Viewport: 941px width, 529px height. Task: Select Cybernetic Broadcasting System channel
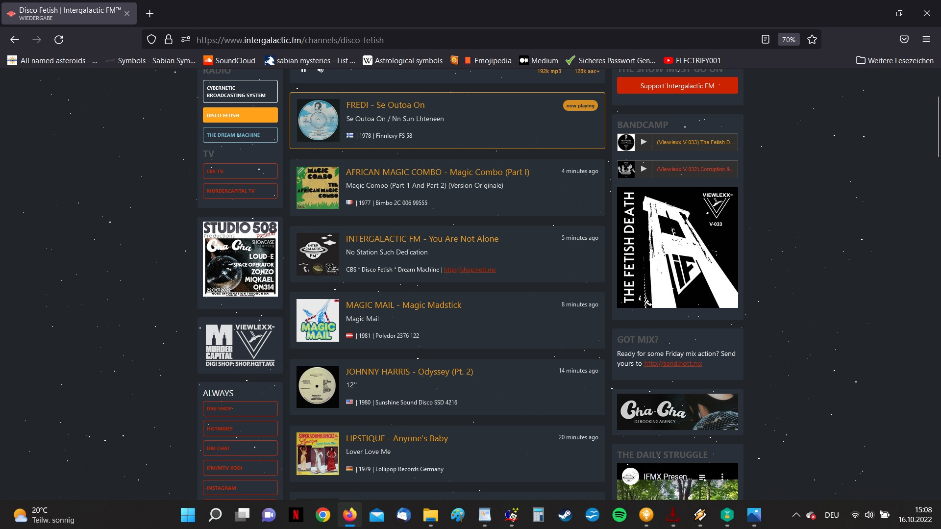pos(240,92)
